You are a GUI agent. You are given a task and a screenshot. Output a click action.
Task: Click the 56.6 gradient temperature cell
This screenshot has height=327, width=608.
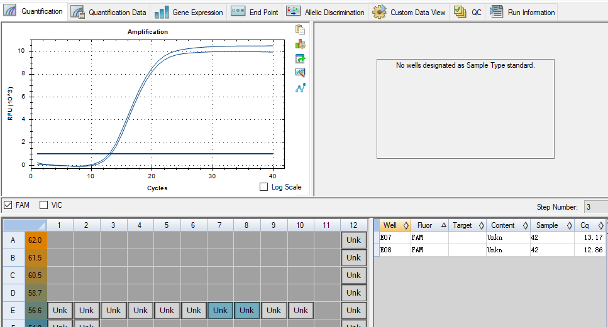(x=36, y=310)
